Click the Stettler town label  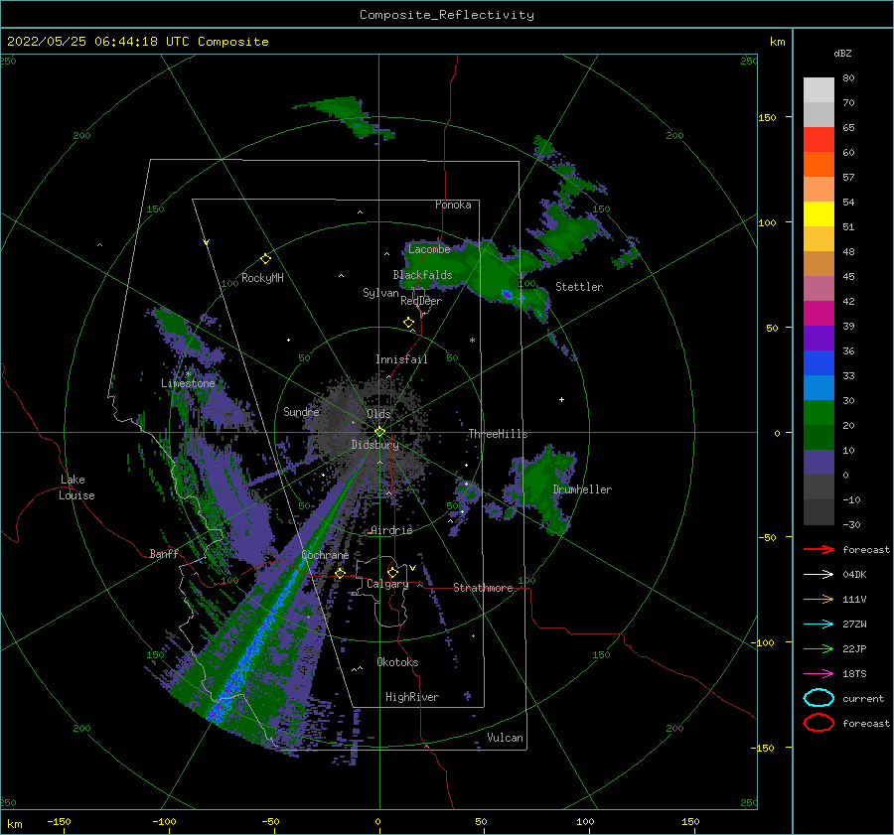[x=579, y=287]
